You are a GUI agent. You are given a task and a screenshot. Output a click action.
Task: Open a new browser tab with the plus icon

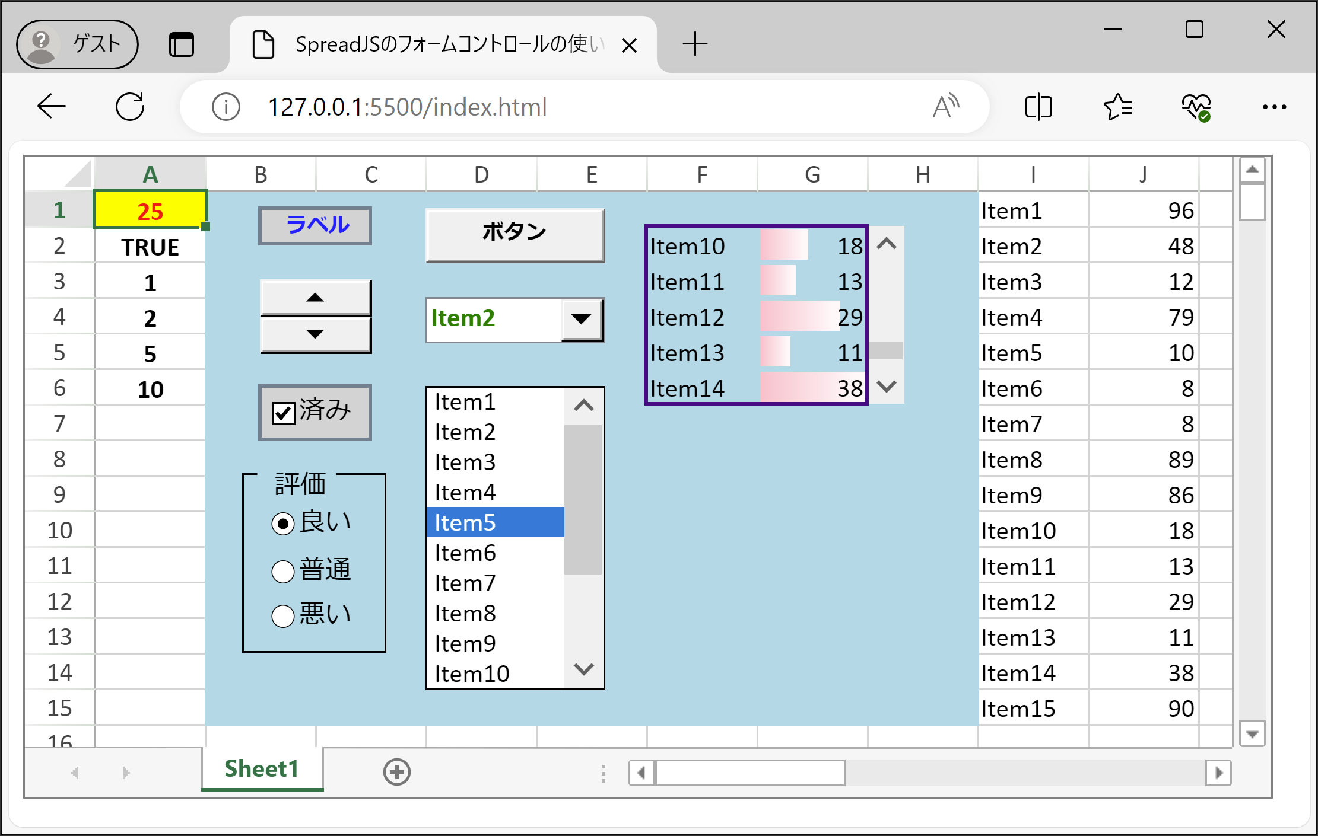click(x=695, y=44)
